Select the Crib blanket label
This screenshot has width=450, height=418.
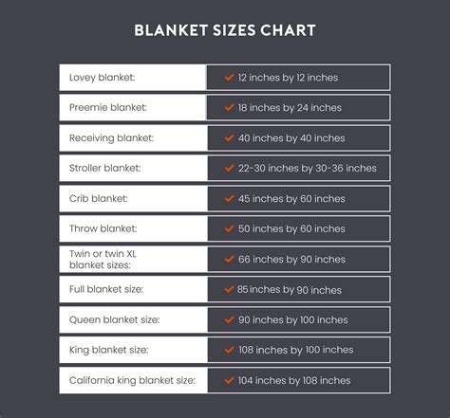click(99, 198)
